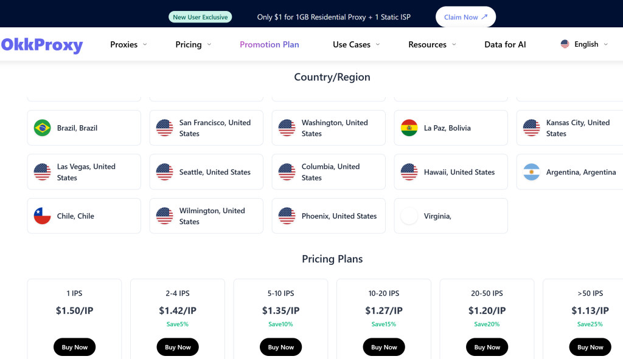Image resolution: width=623 pixels, height=359 pixels.
Task: Expand the Proxies dropdown menu
Action: tap(128, 44)
